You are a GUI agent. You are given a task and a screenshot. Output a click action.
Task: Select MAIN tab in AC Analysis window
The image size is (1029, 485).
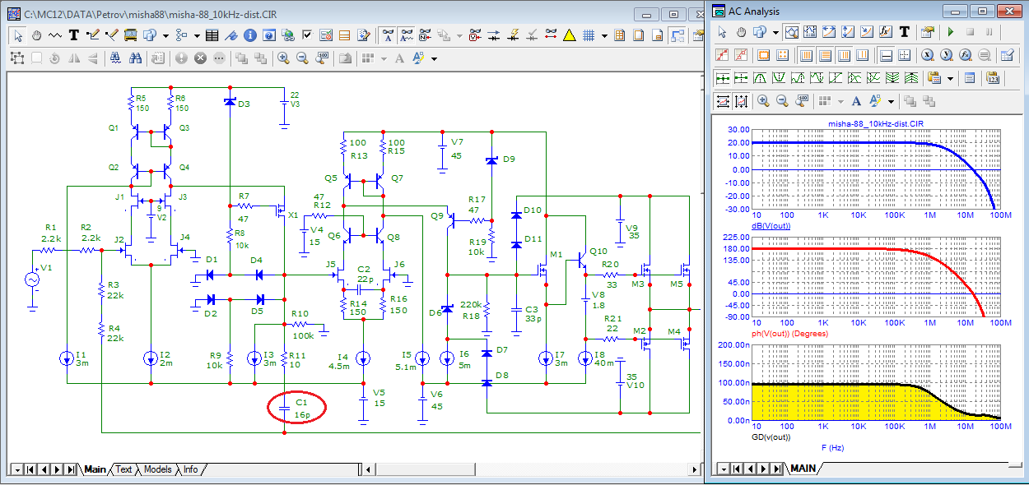(803, 469)
